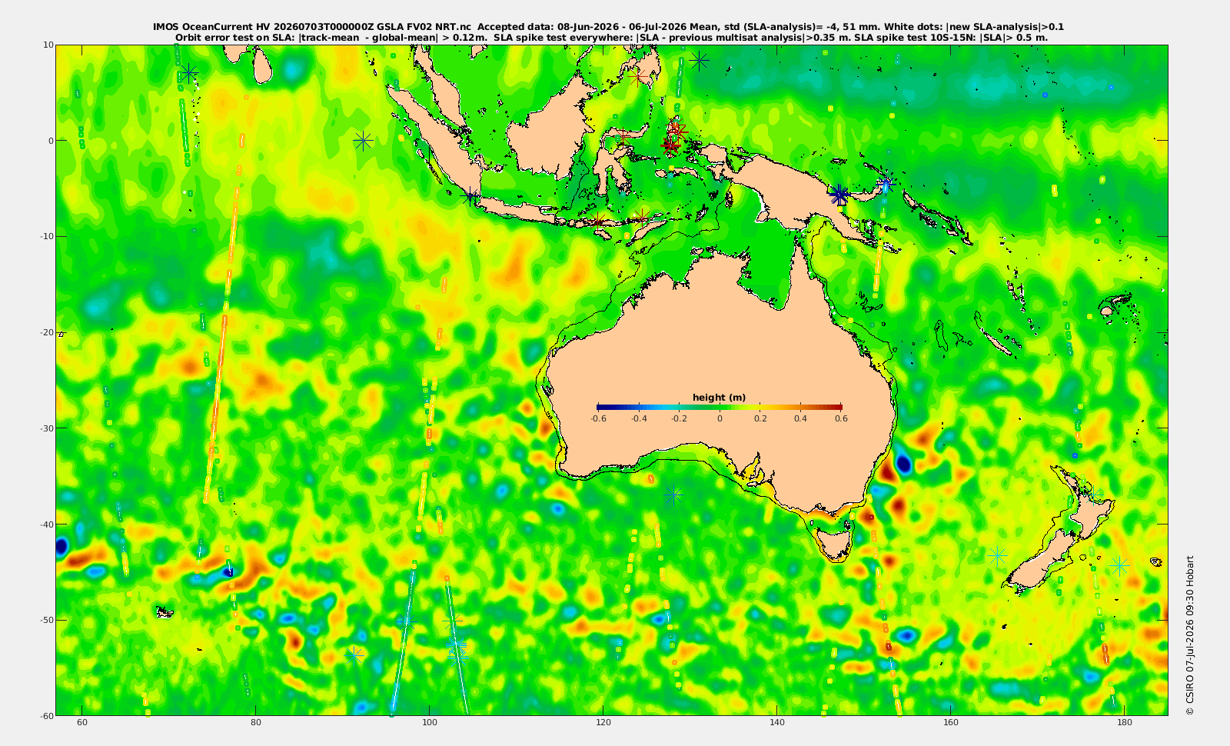
Task: Click the blue asterisk marker near 92°E on the equator
Action: [x=364, y=141]
